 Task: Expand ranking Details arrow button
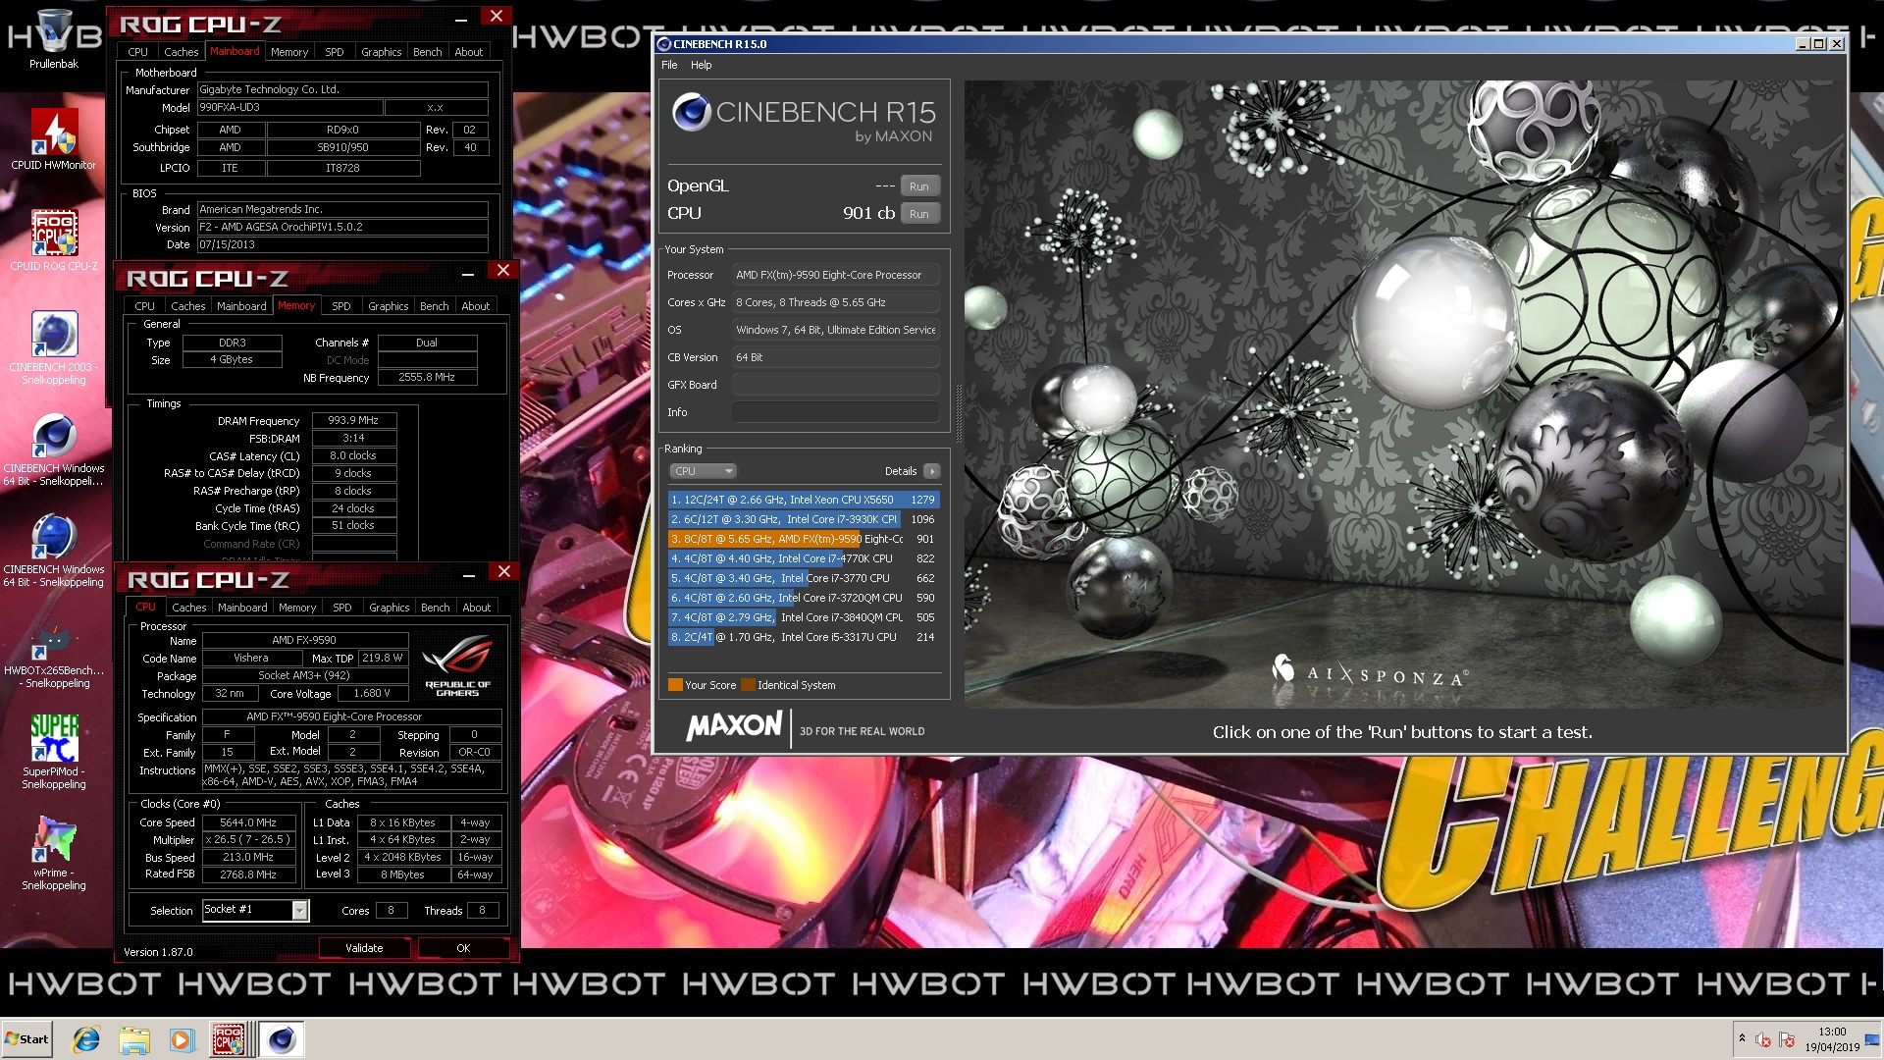tap(931, 471)
